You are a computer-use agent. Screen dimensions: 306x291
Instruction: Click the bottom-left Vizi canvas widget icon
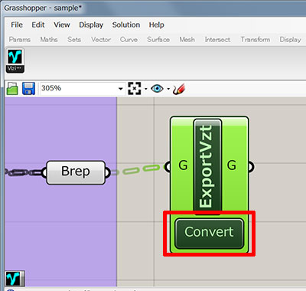(15, 279)
